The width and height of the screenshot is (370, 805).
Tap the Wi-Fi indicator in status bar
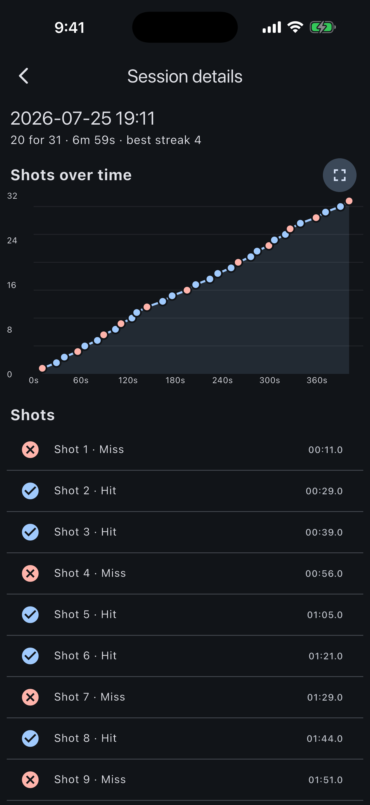click(x=295, y=27)
